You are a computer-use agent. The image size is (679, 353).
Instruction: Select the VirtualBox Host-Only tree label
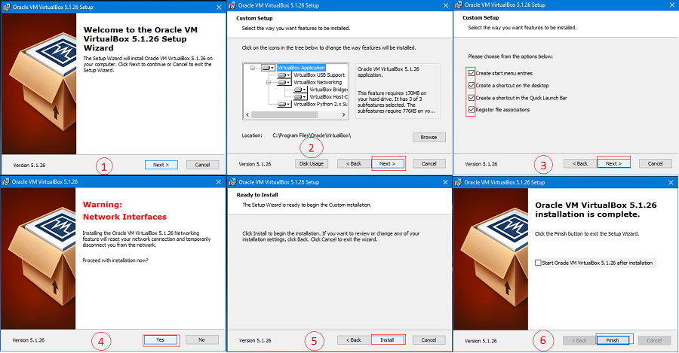(x=328, y=97)
